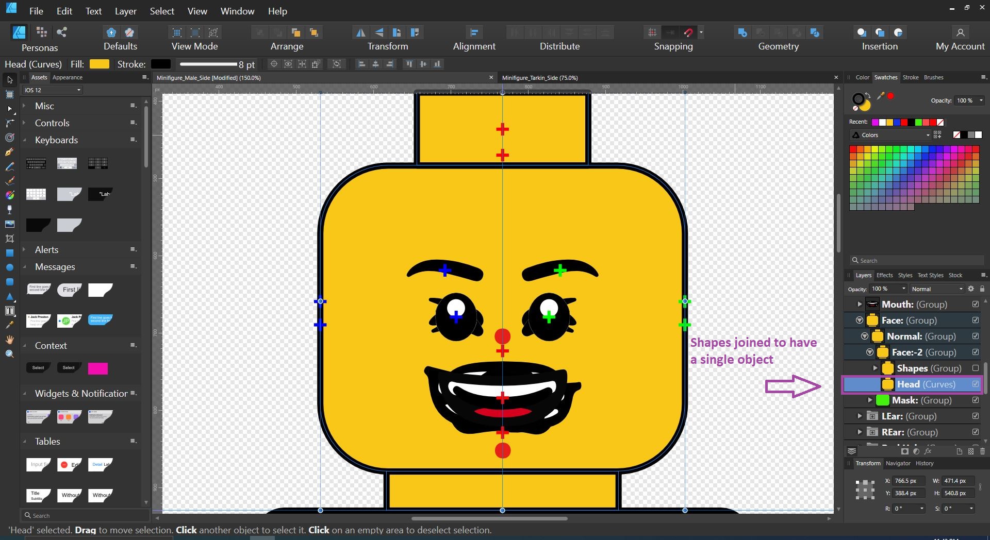Switch to the Effects tab
990x540 pixels.
click(x=884, y=275)
